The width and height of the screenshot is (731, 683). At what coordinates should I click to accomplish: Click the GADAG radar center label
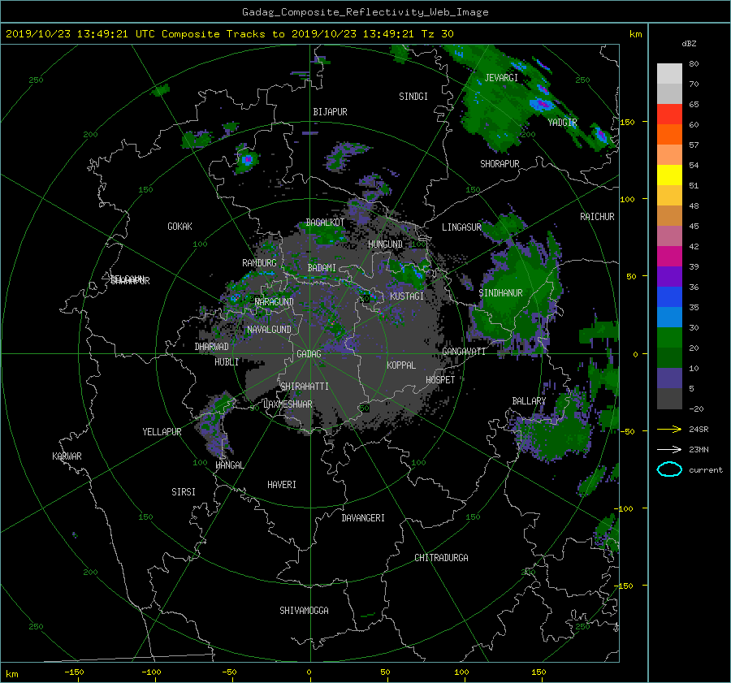coord(309,354)
